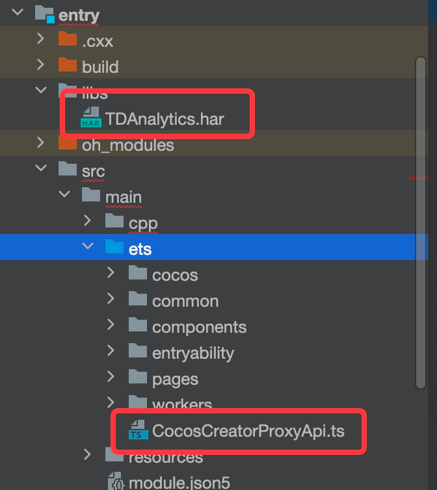The image size is (437, 490).
Task: Click the blue ets folder icon
Action: click(114, 246)
